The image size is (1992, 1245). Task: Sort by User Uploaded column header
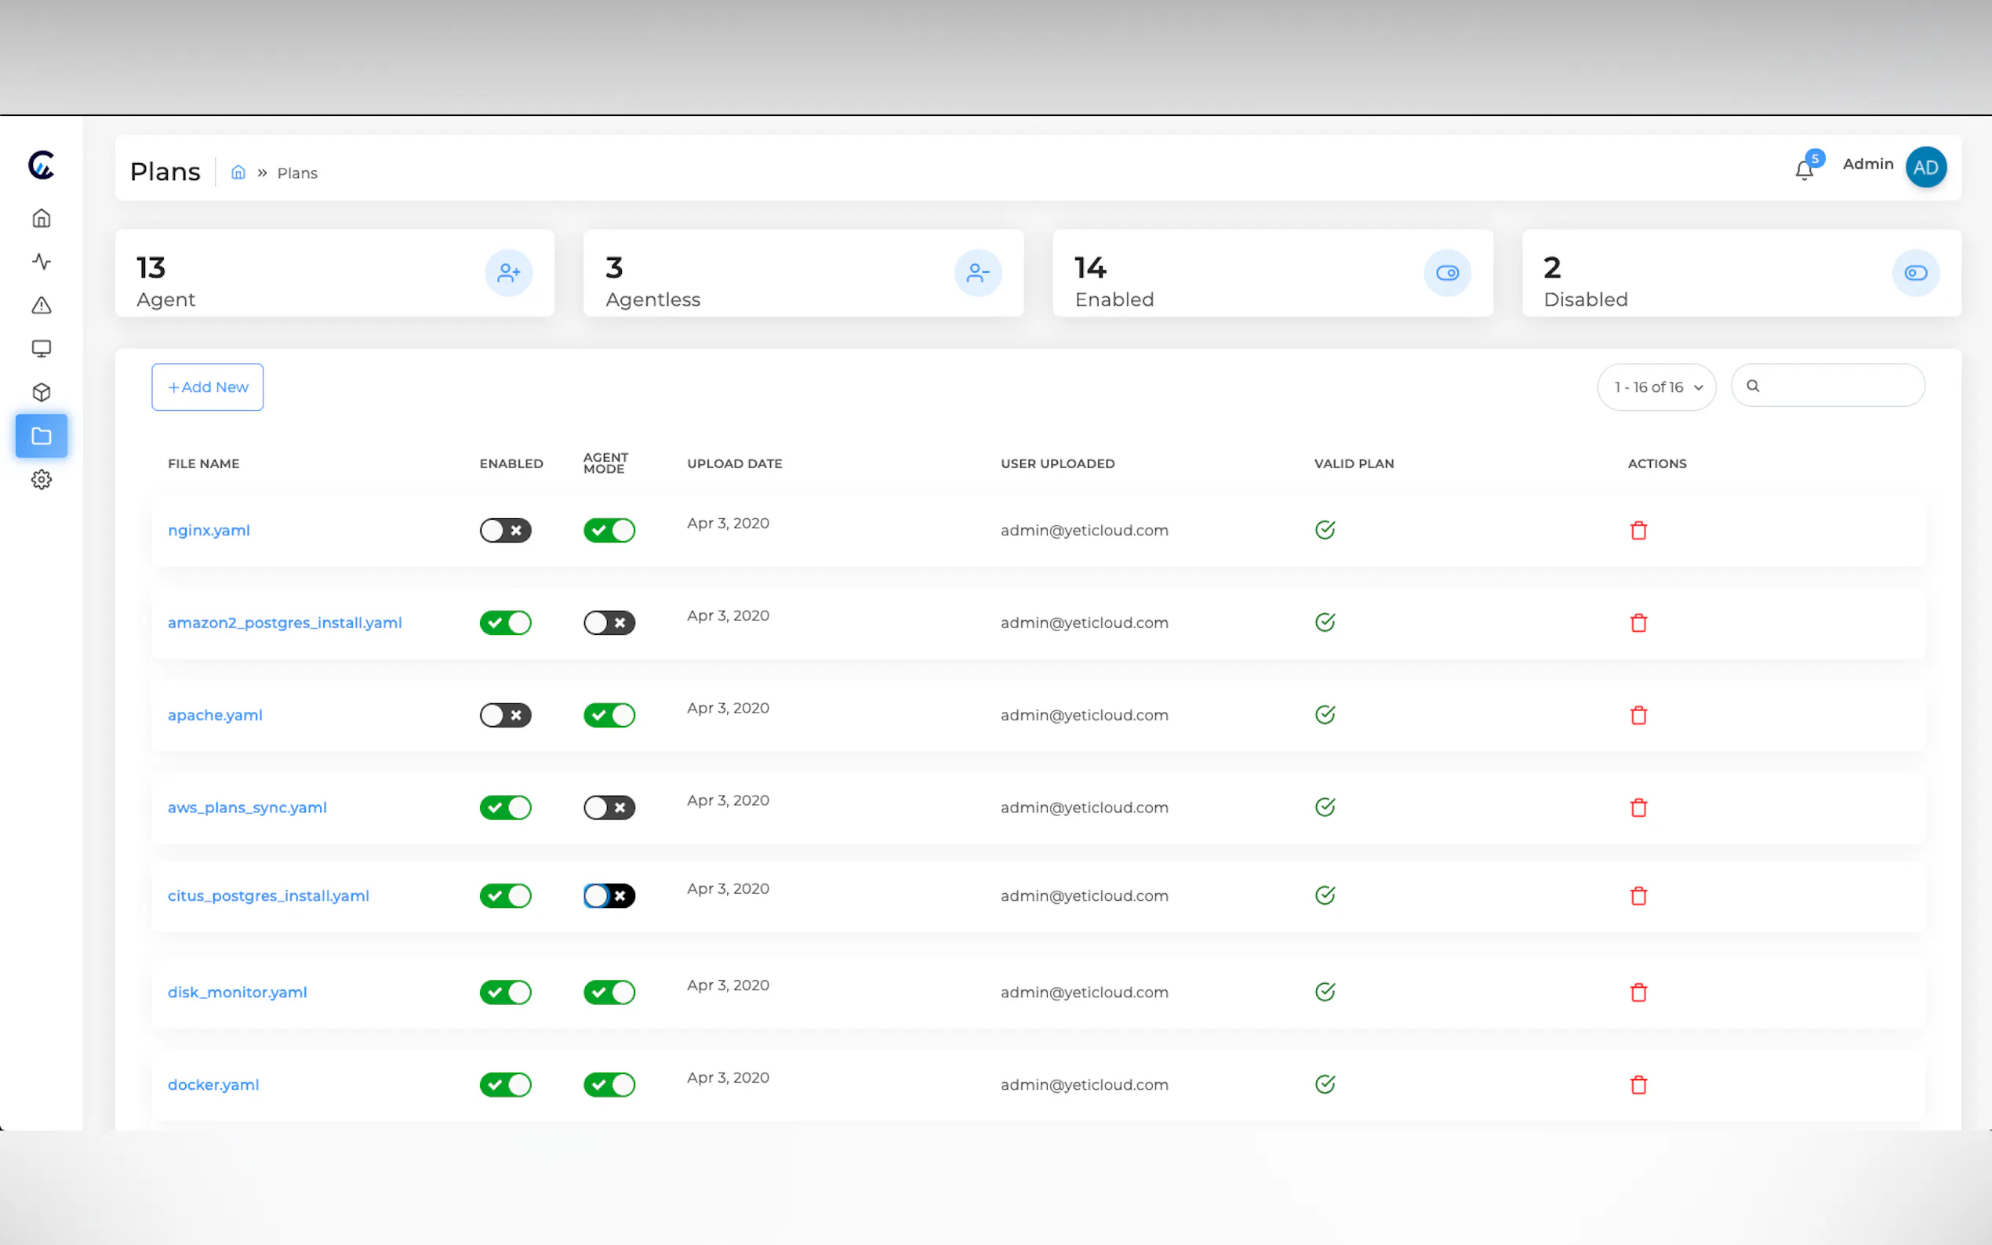[x=1057, y=463]
